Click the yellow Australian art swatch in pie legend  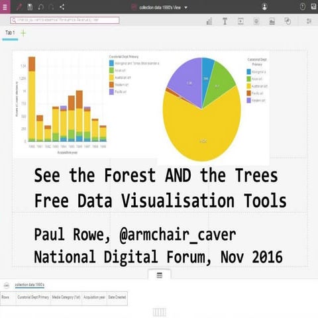point(249,86)
